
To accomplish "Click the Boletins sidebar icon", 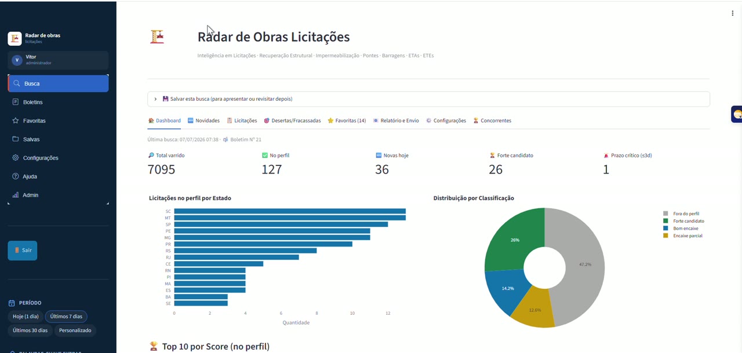I will point(16,102).
